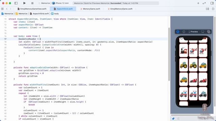The height and width of the screenshot is (121, 216).
Task: Toggle the inspector panel
Action: coord(212,3)
